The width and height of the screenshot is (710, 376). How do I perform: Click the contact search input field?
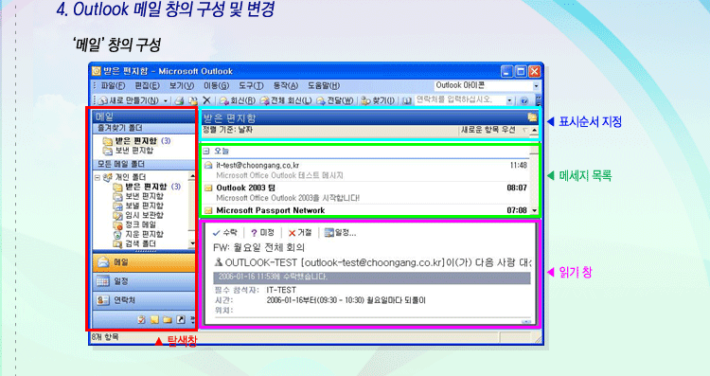coord(460,99)
